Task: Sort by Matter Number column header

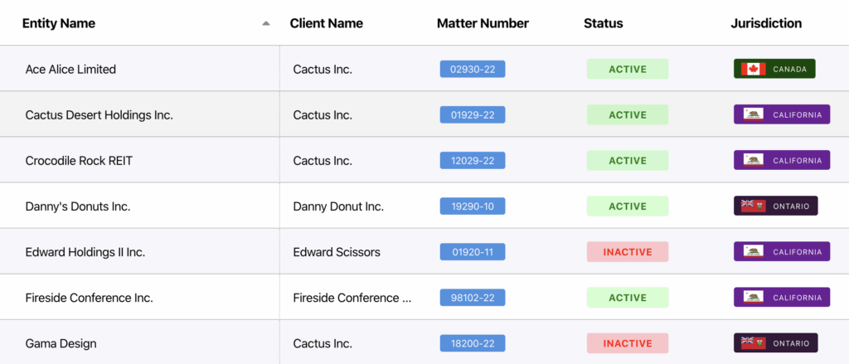Action: pos(483,23)
